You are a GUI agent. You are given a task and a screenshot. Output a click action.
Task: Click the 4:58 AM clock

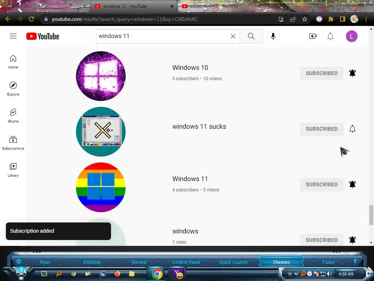point(346,274)
